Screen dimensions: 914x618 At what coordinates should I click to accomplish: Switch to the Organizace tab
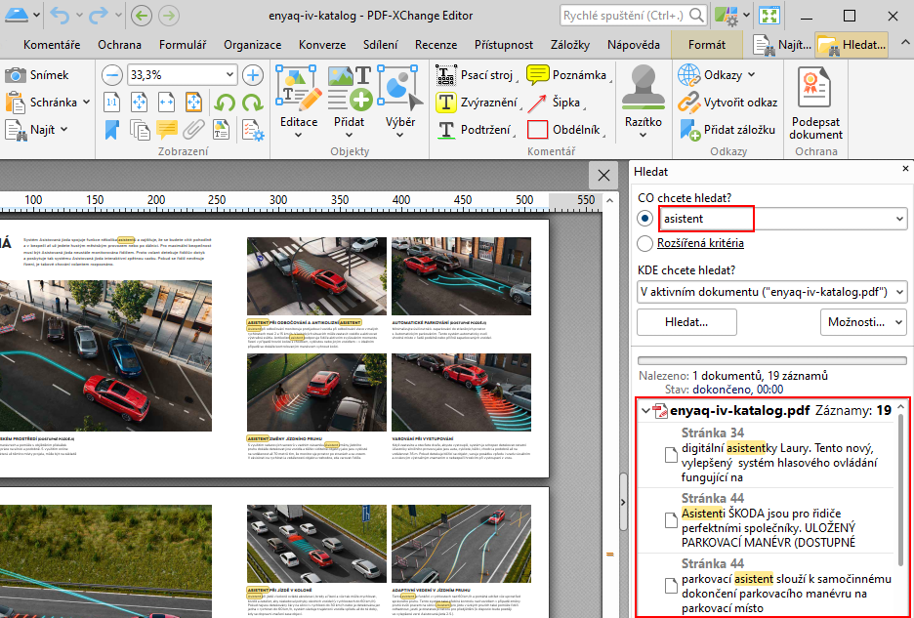pyautogui.click(x=252, y=45)
